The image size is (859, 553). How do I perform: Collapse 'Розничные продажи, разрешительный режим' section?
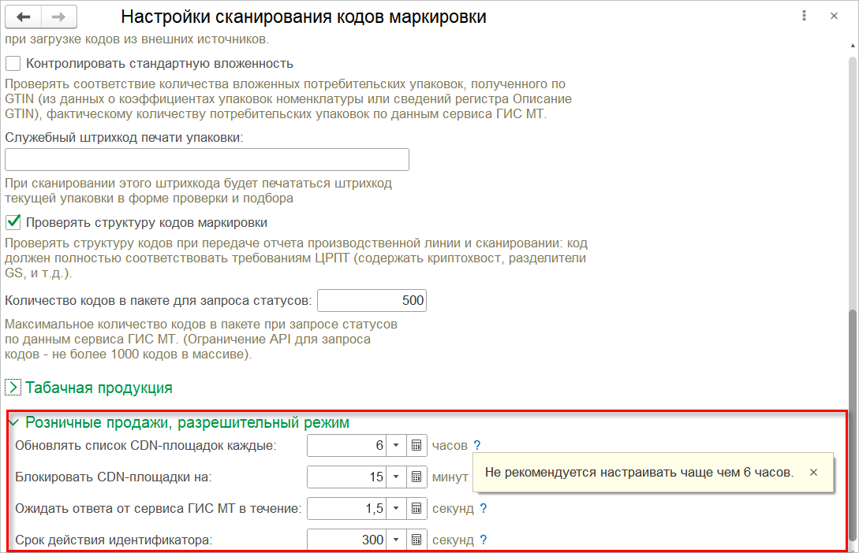pos(13,422)
